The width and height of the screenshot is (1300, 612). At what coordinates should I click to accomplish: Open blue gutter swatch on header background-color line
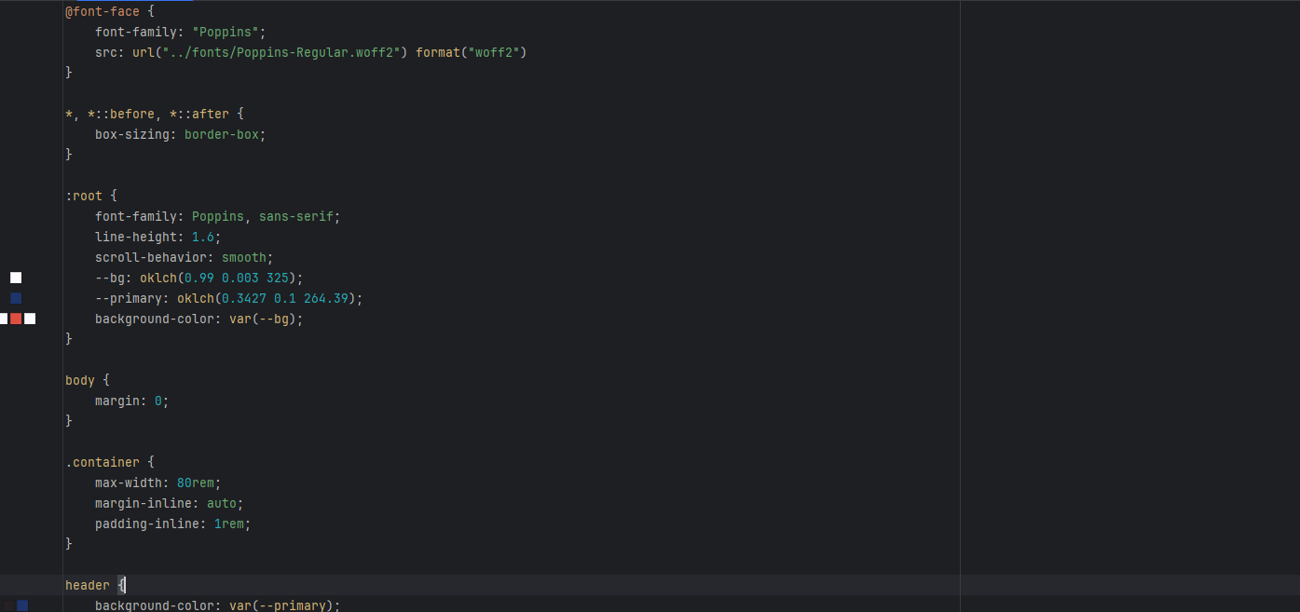pyautogui.click(x=22, y=605)
